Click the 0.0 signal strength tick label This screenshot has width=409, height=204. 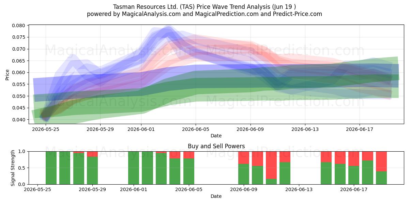22,184
